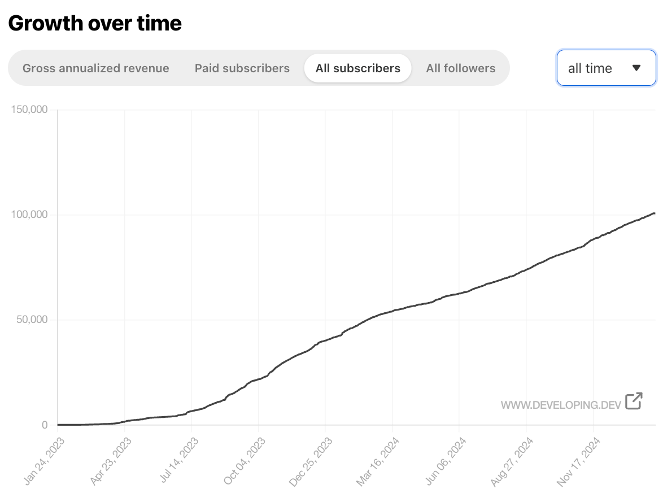Click the "Growth over time" heading
The width and height of the screenshot is (663, 498).
click(x=95, y=23)
